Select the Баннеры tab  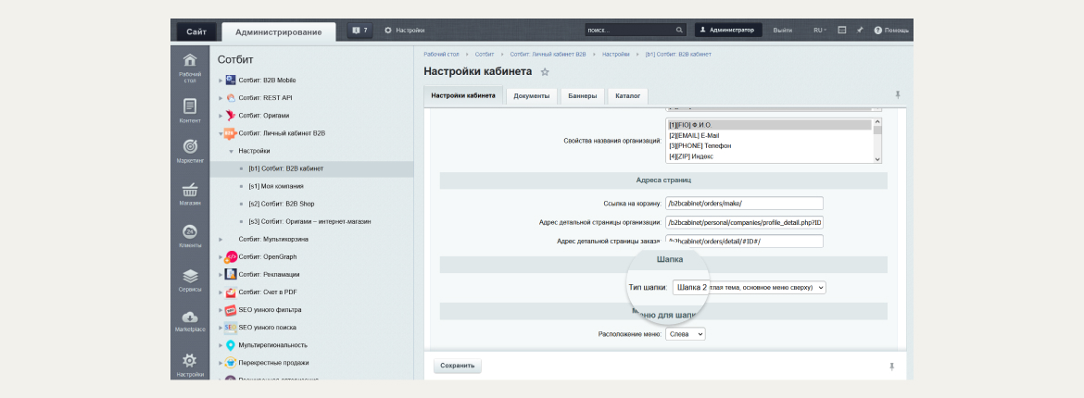(x=582, y=96)
